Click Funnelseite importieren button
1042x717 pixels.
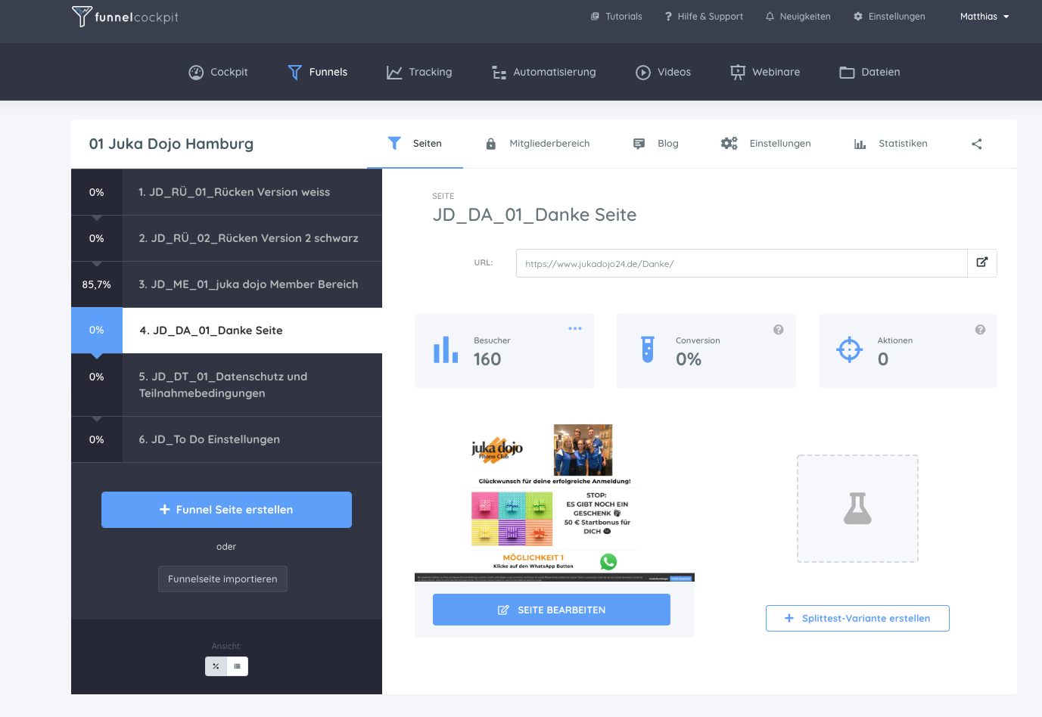pos(222,579)
